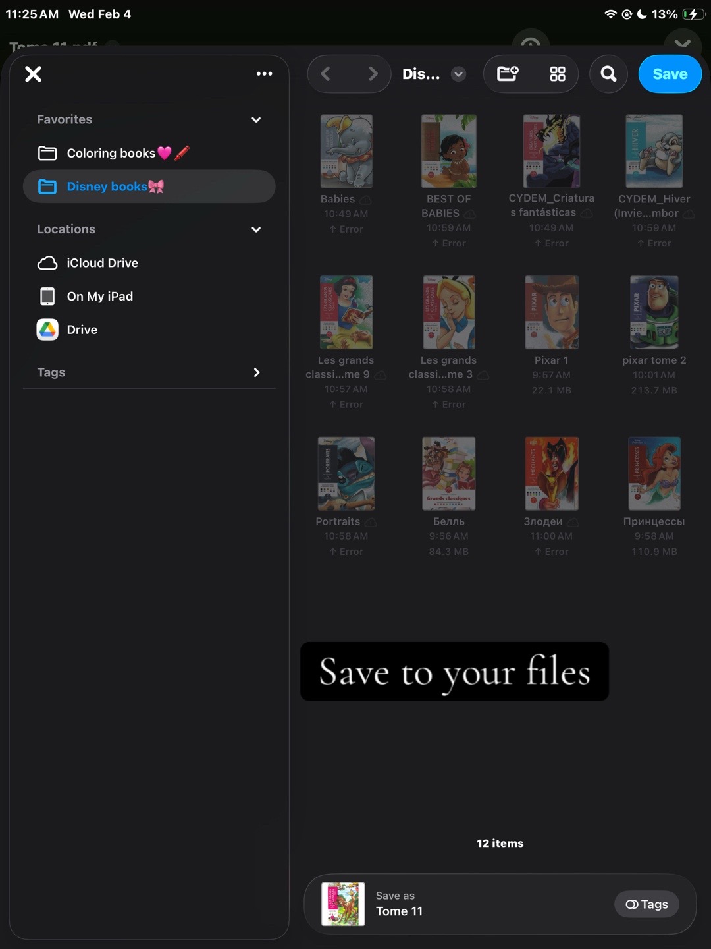Click the 11:25 AM clock in status bar

pyautogui.click(x=32, y=14)
